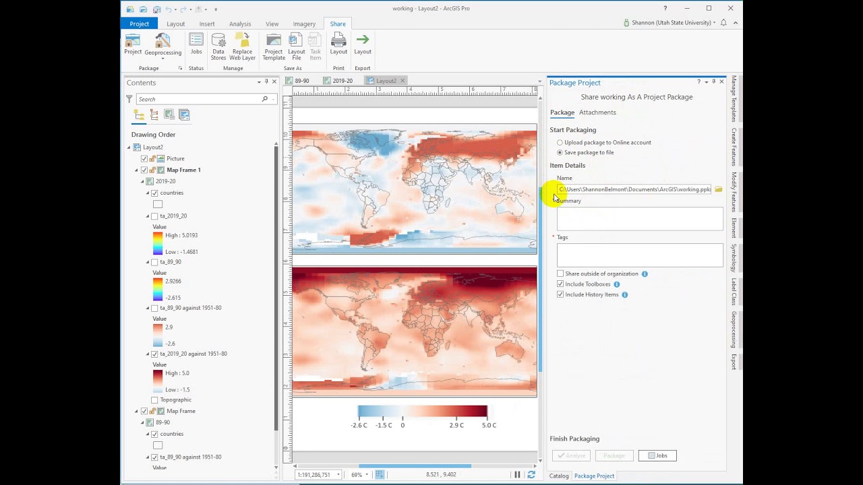Open the map scale dropdown
863x485 pixels.
pyautogui.click(x=338, y=475)
